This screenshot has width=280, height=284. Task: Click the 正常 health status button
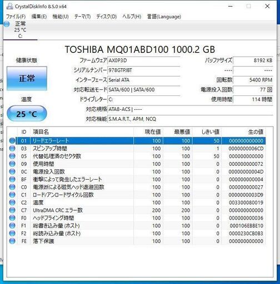click(x=27, y=79)
